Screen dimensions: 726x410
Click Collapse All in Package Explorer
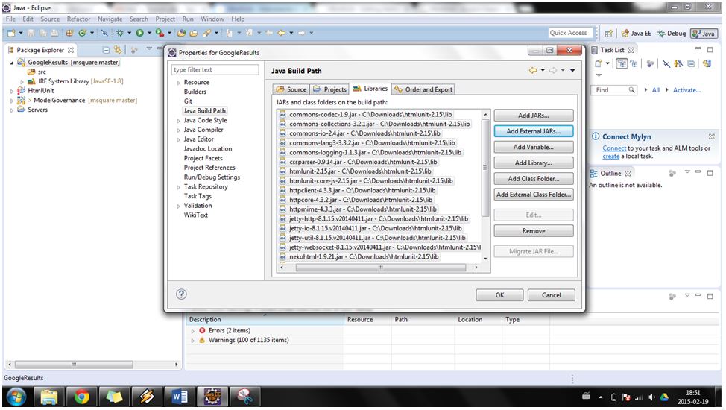pos(106,50)
